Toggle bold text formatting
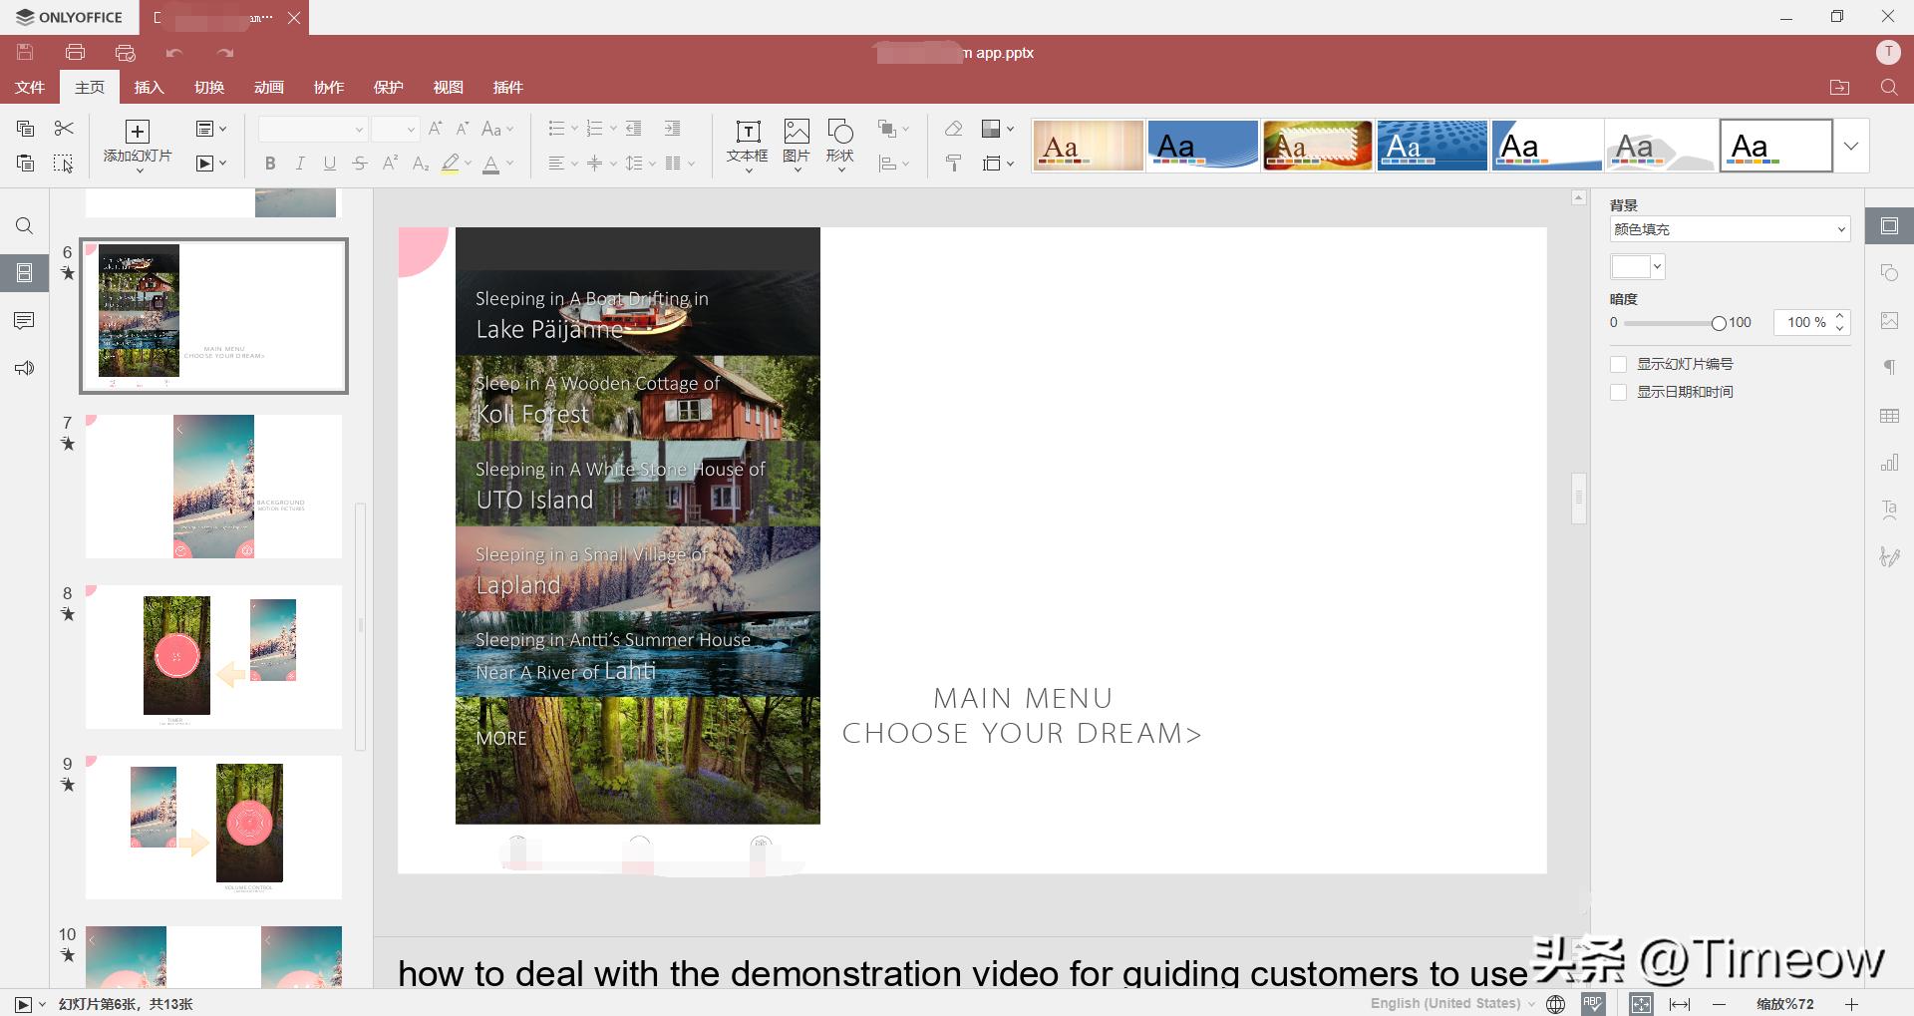1914x1016 pixels. coord(270,164)
